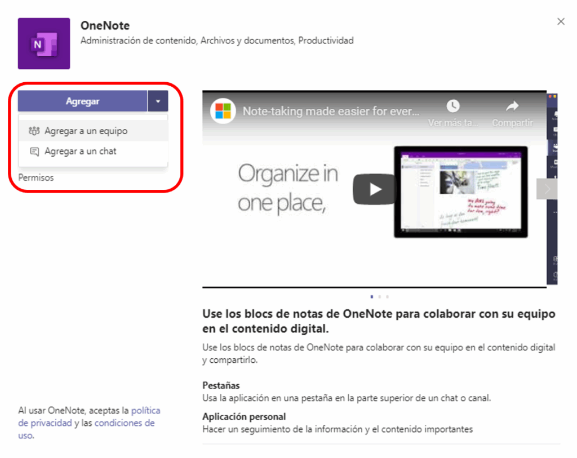Click the Microsoft channel logo on video
577x458 pixels.
pos(223,111)
